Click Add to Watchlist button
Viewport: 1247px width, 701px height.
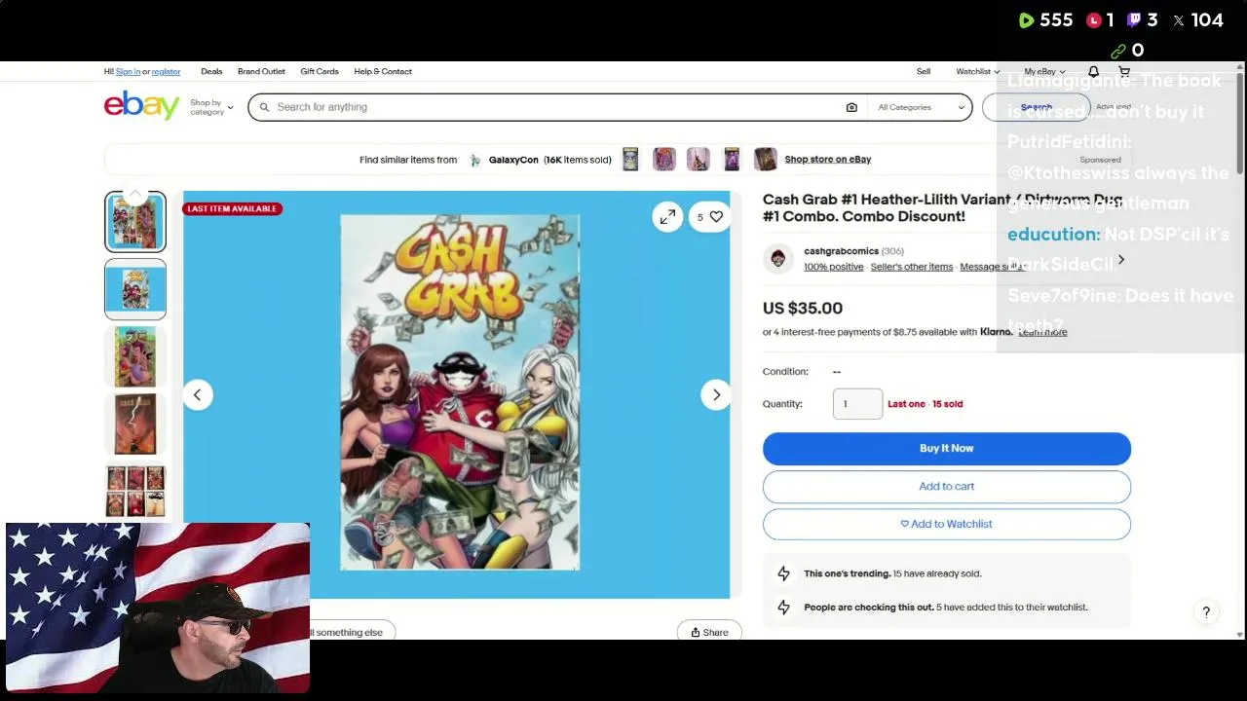click(946, 524)
